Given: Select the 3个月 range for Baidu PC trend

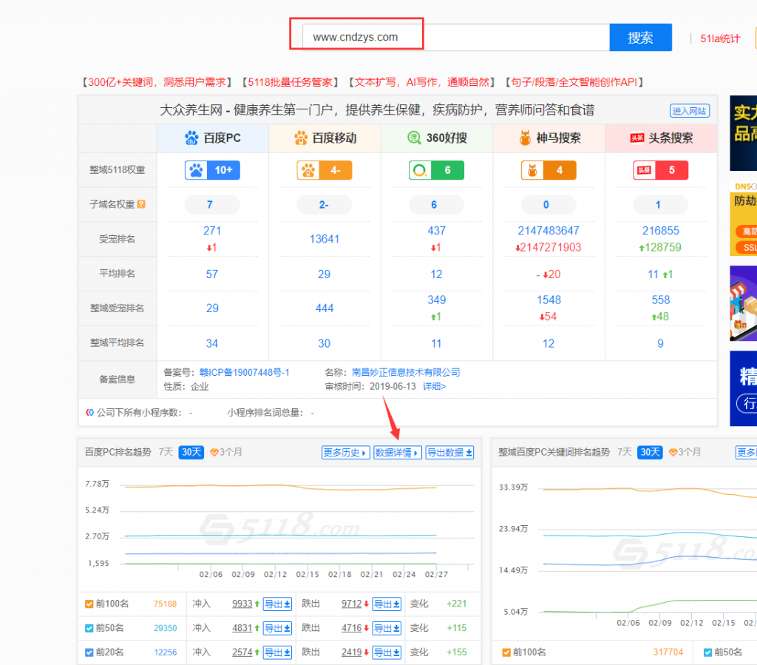Looking at the screenshot, I should pyautogui.click(x=226, y=452).
